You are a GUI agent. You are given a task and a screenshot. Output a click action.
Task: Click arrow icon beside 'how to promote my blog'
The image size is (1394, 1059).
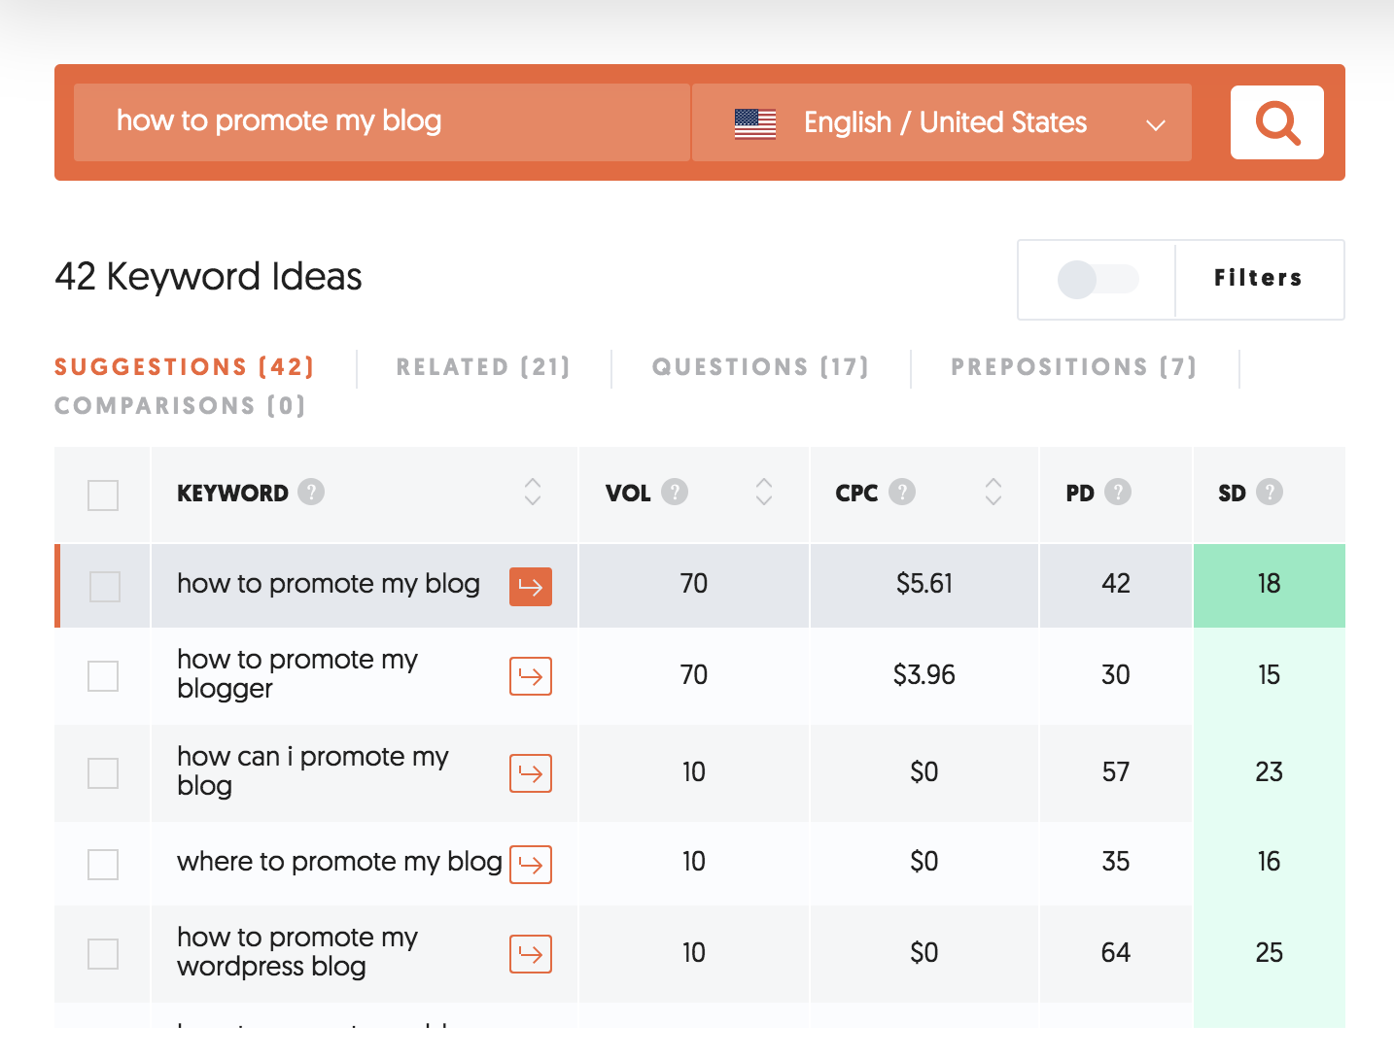pos(531,586)
